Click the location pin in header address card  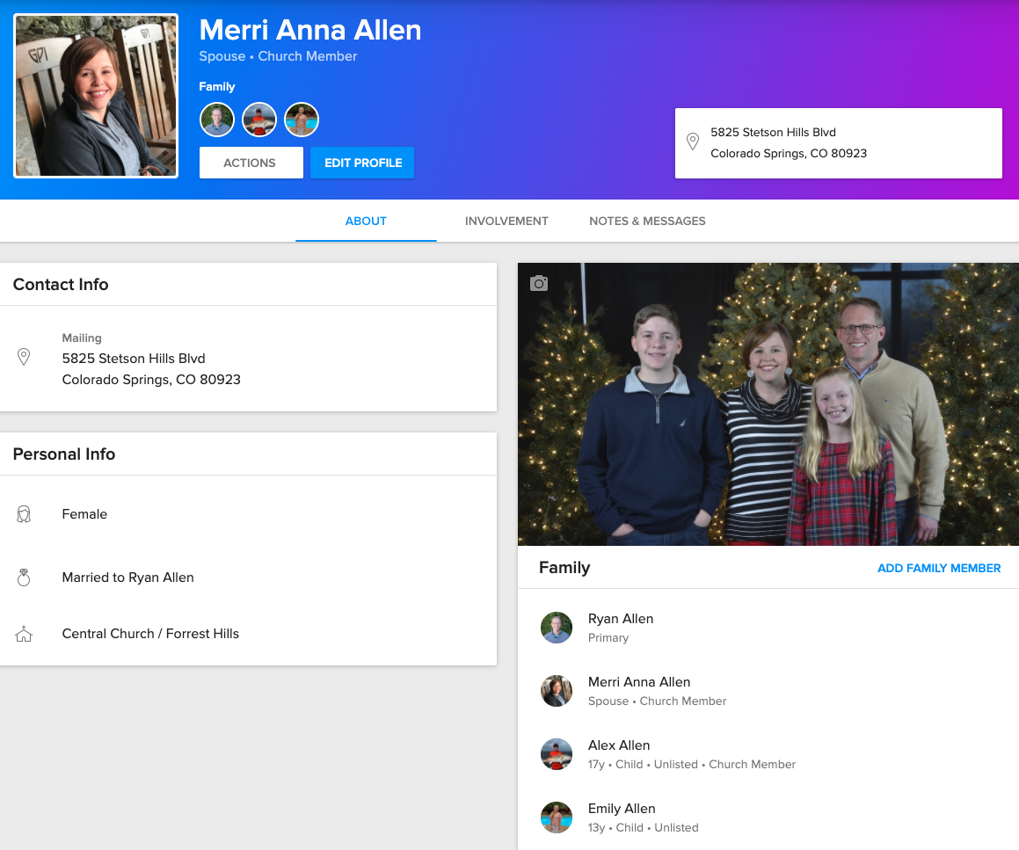(x=693, y=142)
